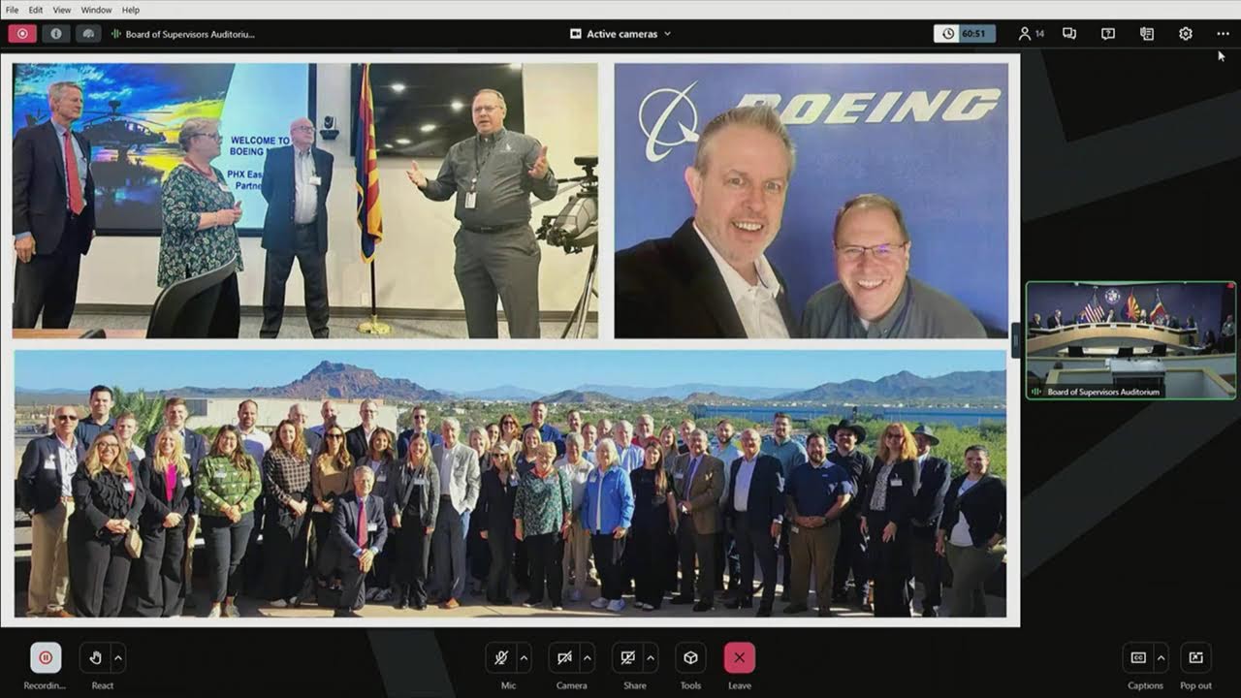The width and height of the screenshot is (1241, 698).
Task: Raise hand with the React button
Action: [x=95, y=657]
